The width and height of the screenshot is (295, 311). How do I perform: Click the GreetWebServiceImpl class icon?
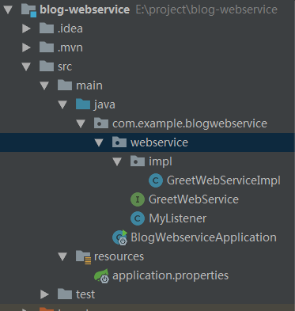156,180
